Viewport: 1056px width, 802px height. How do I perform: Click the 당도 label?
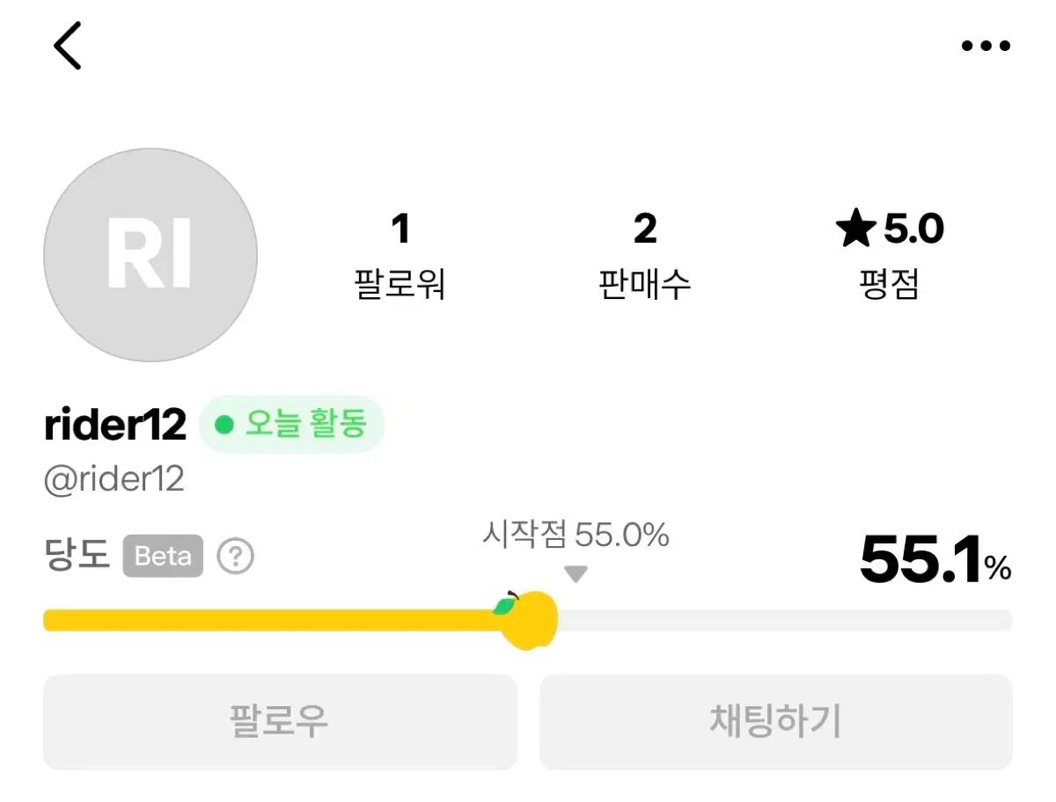pos(77,556)
